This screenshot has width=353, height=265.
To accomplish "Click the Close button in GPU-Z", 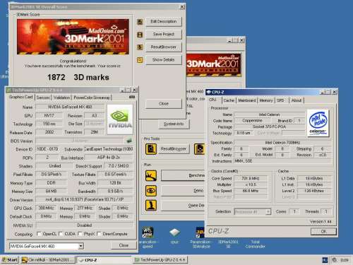I will pos(124,245).
